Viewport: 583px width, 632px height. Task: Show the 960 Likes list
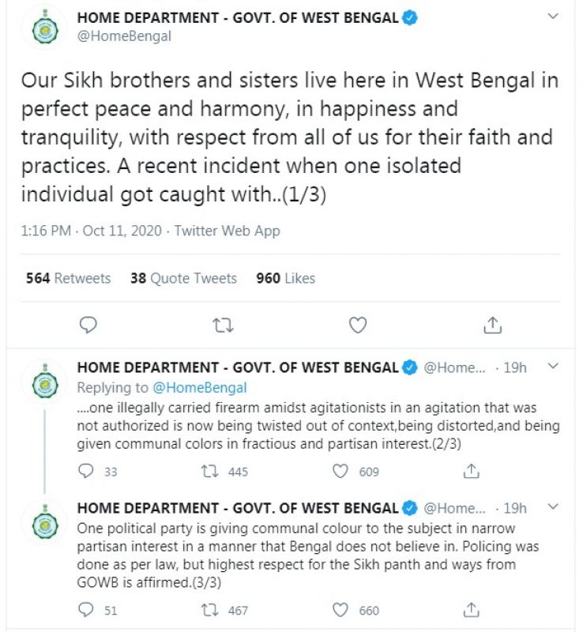285,278
